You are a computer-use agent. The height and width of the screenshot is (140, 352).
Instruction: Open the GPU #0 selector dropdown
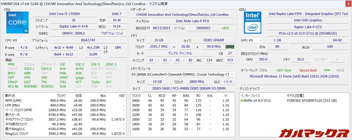pos(252,40)
